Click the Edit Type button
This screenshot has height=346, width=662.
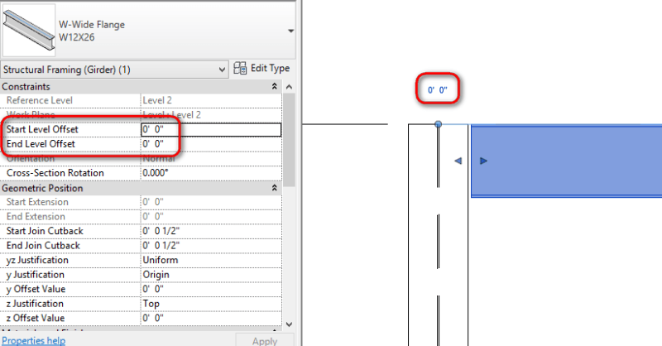261,69
